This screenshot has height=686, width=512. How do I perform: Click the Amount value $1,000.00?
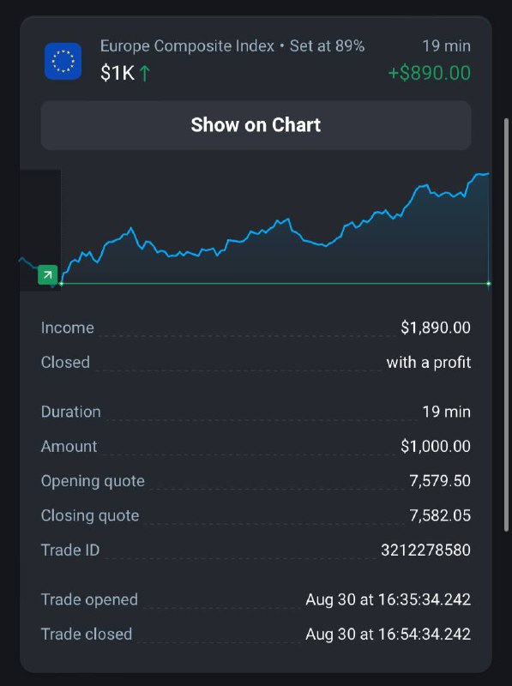436,446
